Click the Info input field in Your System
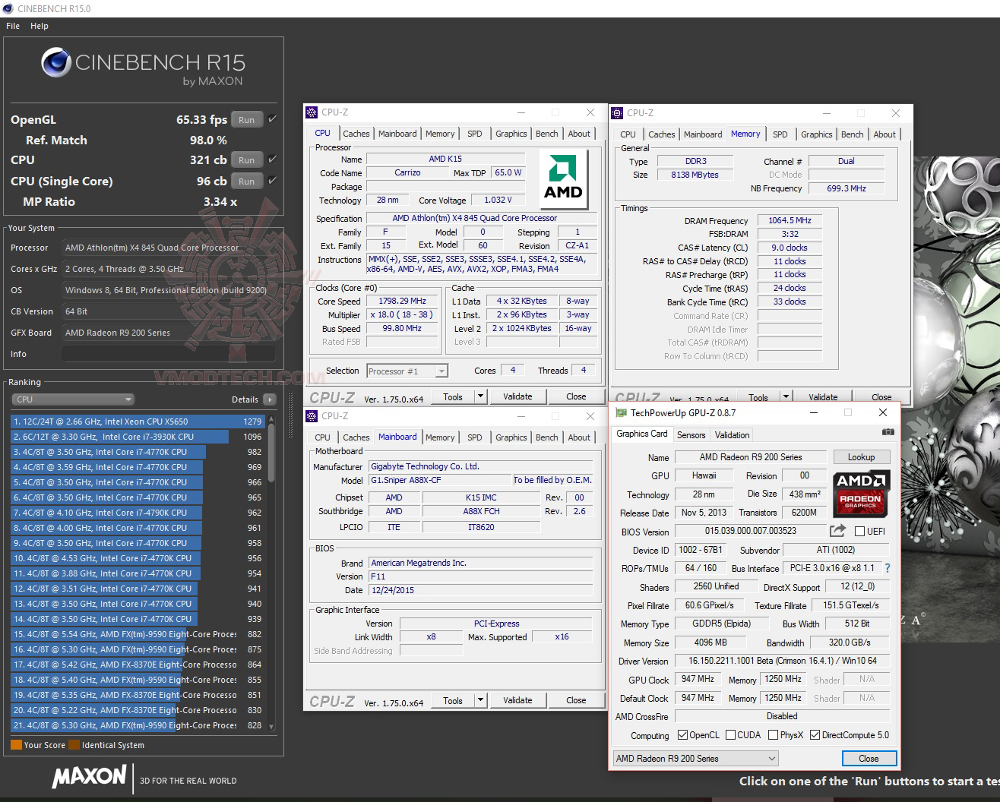Viewport: 1000px width, 802px height. pyautogui.click(x=169, y=354)
